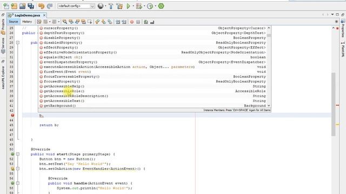Toggle Highlight Search icon

tap(83, 22)
